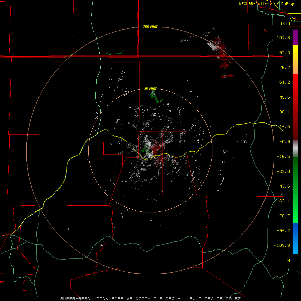
Task: Click the 14.5 velocity scale value
Action: coord(285,127)
